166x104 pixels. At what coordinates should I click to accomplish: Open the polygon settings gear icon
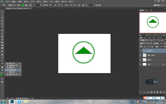point(83,5)
